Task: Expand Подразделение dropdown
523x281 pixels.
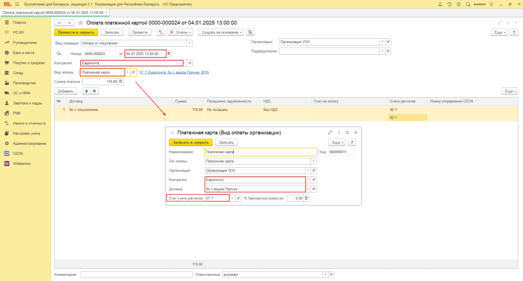Action: 382,51
